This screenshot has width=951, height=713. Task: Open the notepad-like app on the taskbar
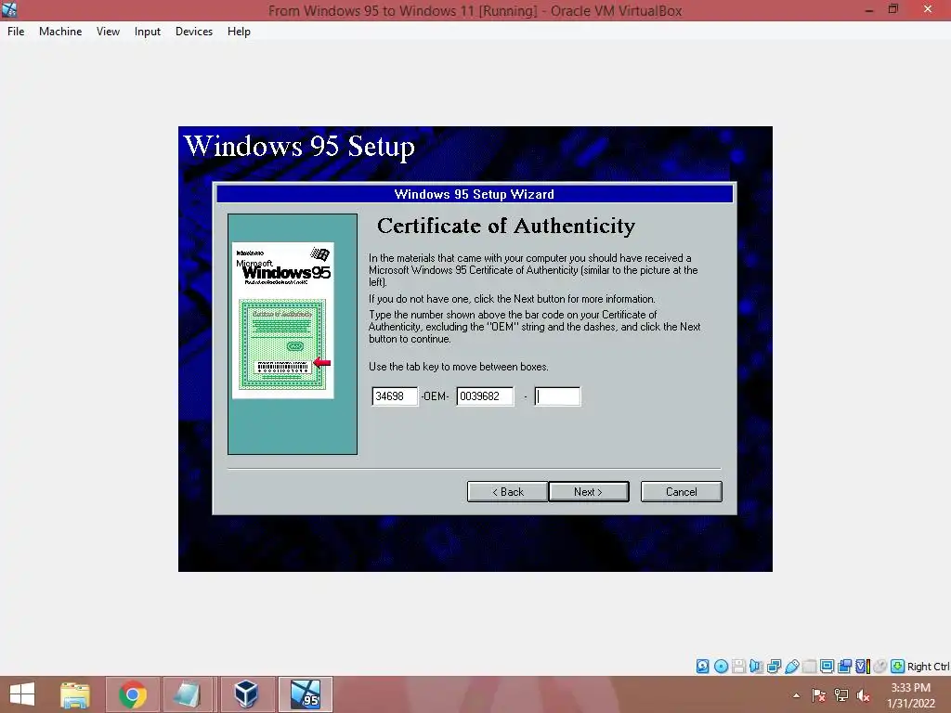(188, 694)
